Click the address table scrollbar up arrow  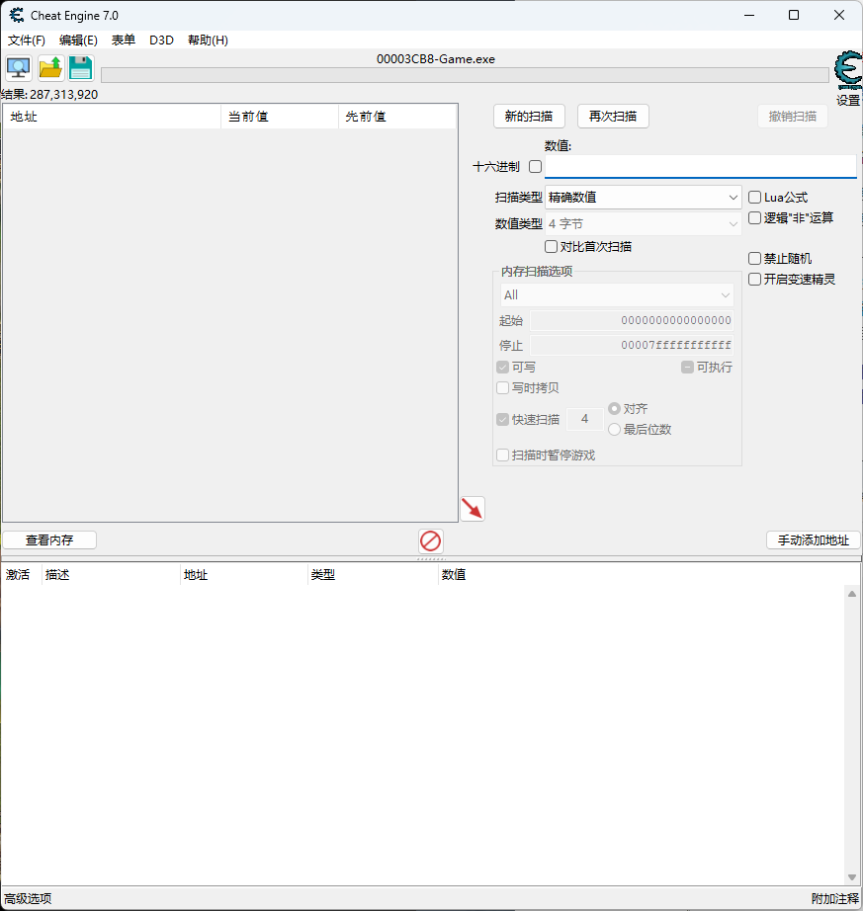click(852, 594)
